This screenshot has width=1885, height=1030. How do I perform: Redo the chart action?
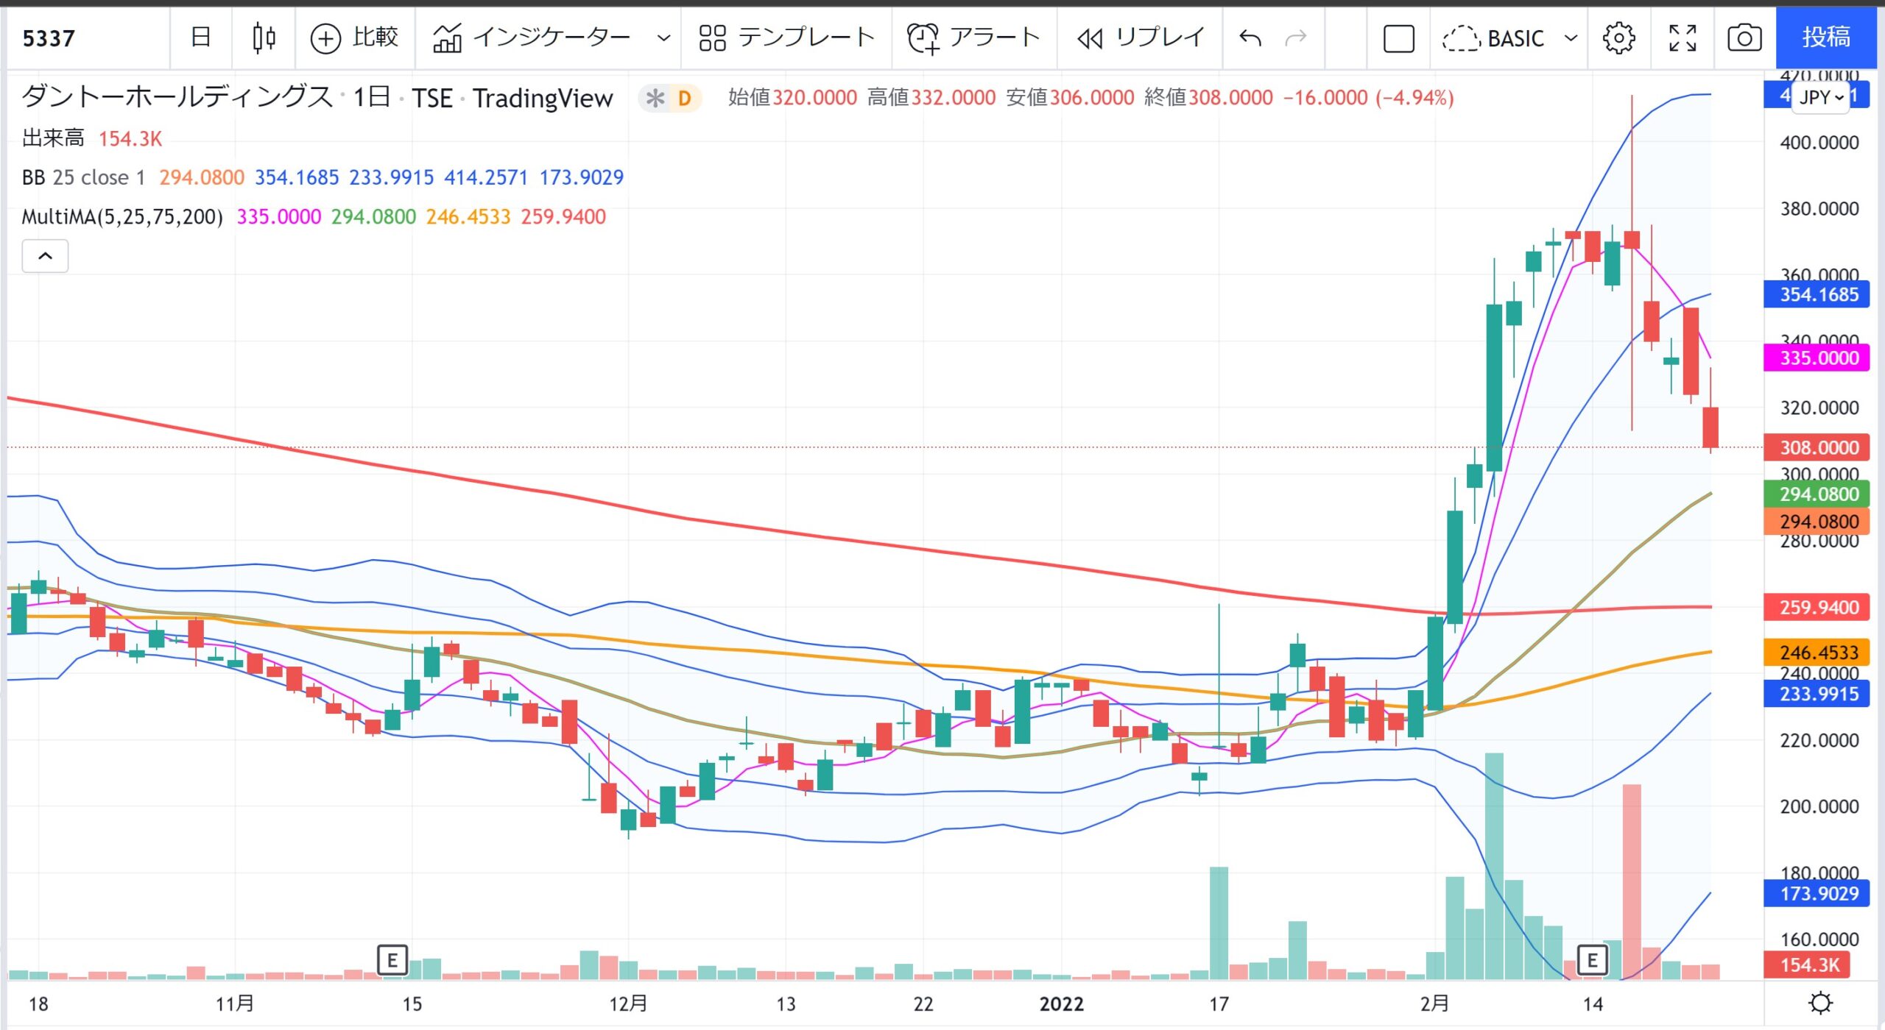click(1296, 38)
